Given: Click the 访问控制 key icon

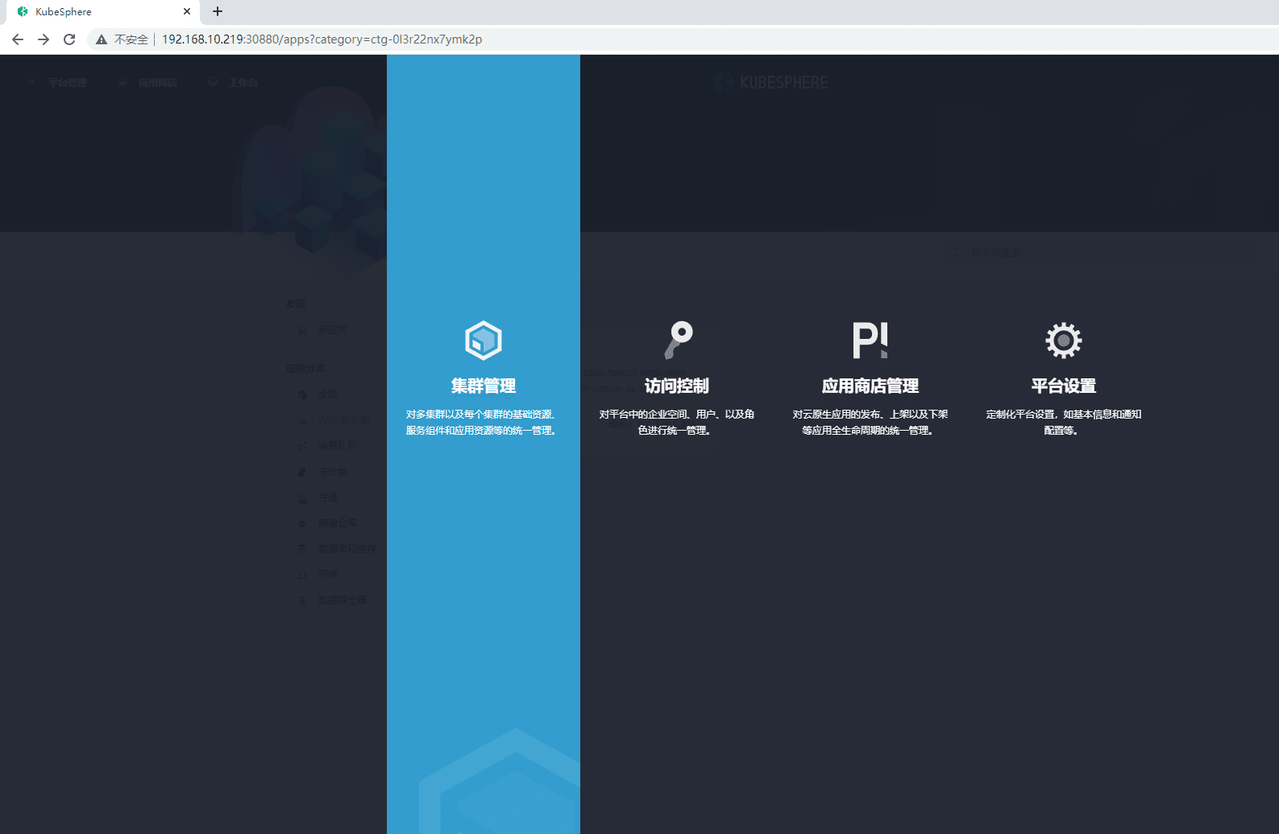Looking at the screenshot, I should coord(678,340).
